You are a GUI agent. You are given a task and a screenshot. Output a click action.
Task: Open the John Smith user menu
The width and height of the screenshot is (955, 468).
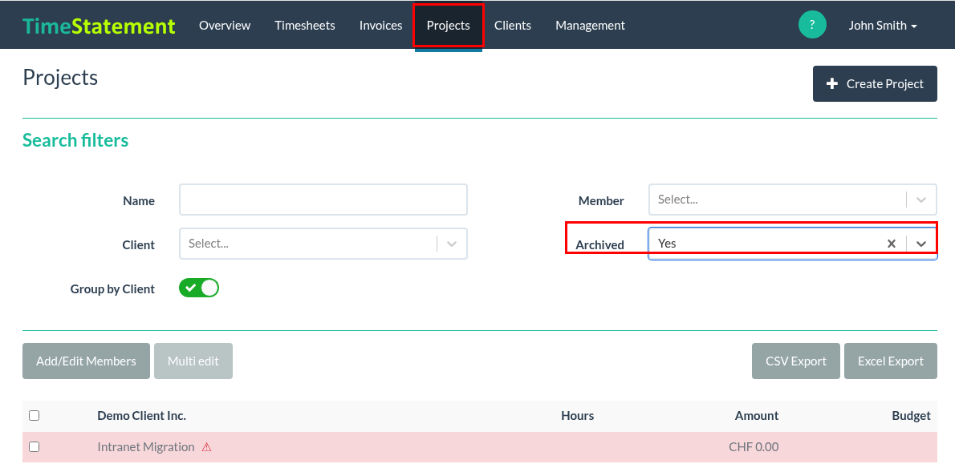[x=883, y=26]
